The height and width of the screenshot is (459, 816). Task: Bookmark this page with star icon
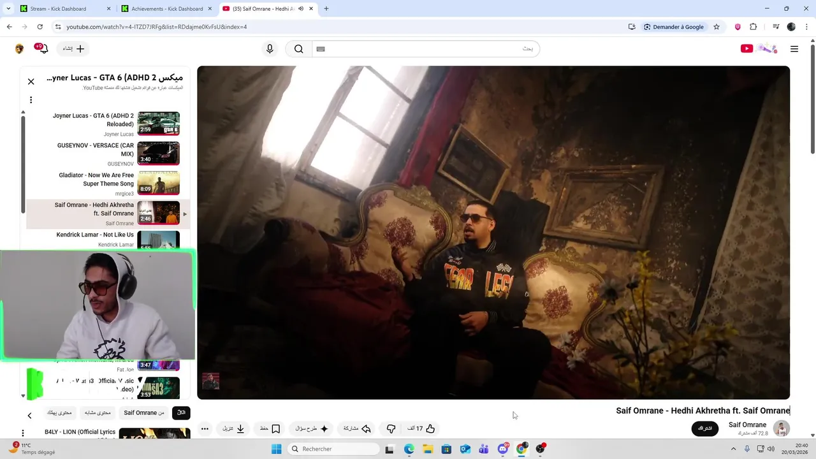[717, 27]
